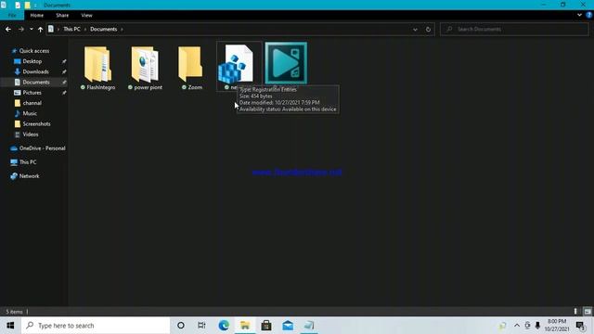Open the chevron after Documents breadcrumb
The image size is (594, 334).
[122, 29]
